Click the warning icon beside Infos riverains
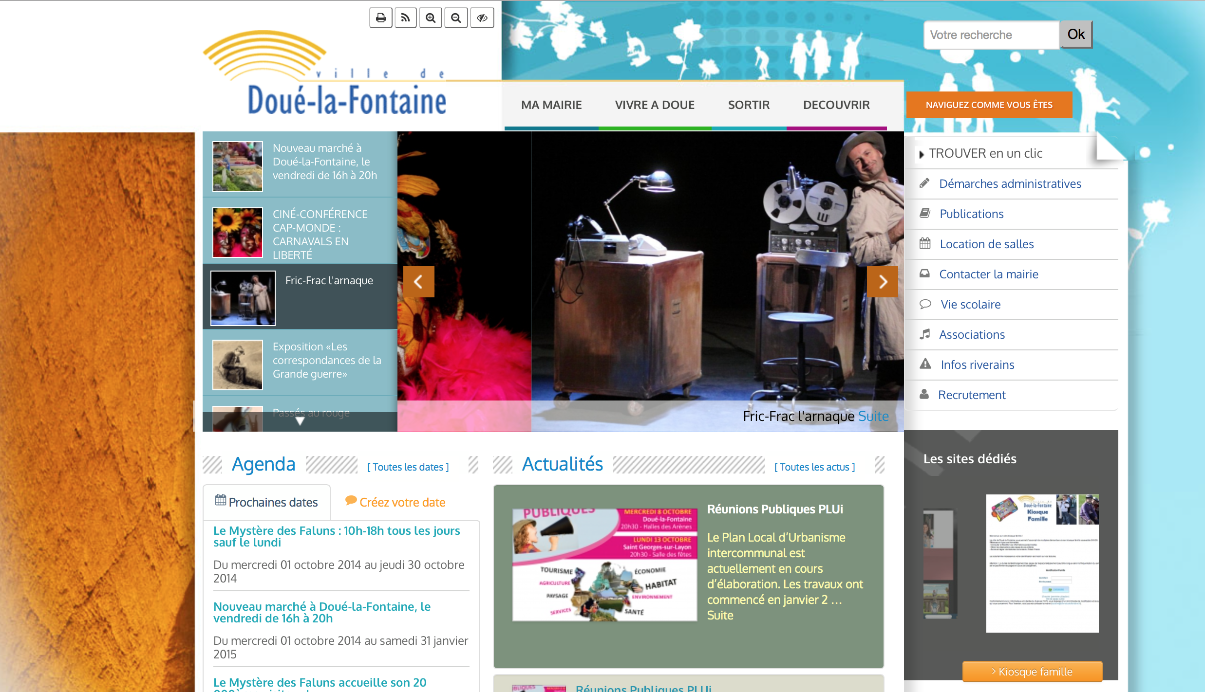Screen dimensions: 1205x692 [x=925, y=364]
